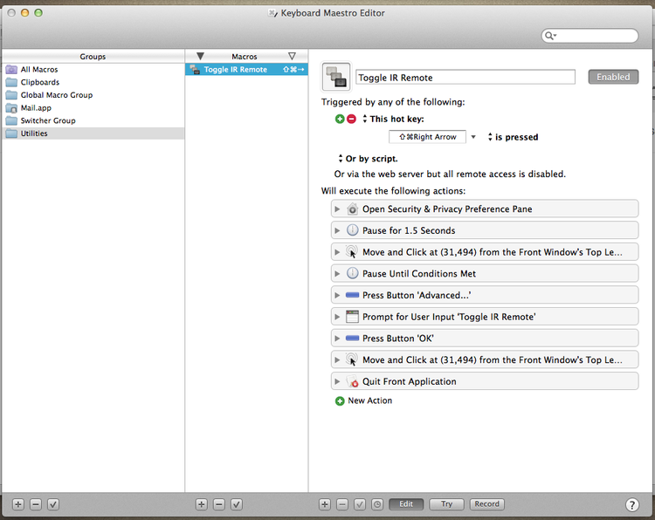
Task: Click the macro name text field
Action: point(465,77)
